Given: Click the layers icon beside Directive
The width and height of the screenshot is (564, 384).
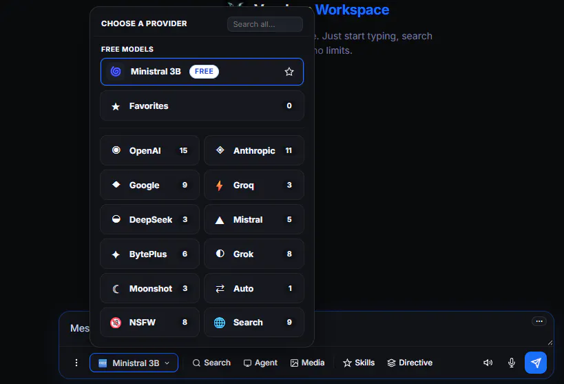Looking at the screenshot, I should click(391, 363).
